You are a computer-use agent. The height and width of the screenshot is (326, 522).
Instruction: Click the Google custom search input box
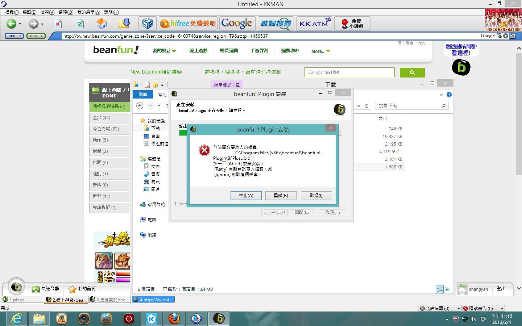[x=349, y=72]
